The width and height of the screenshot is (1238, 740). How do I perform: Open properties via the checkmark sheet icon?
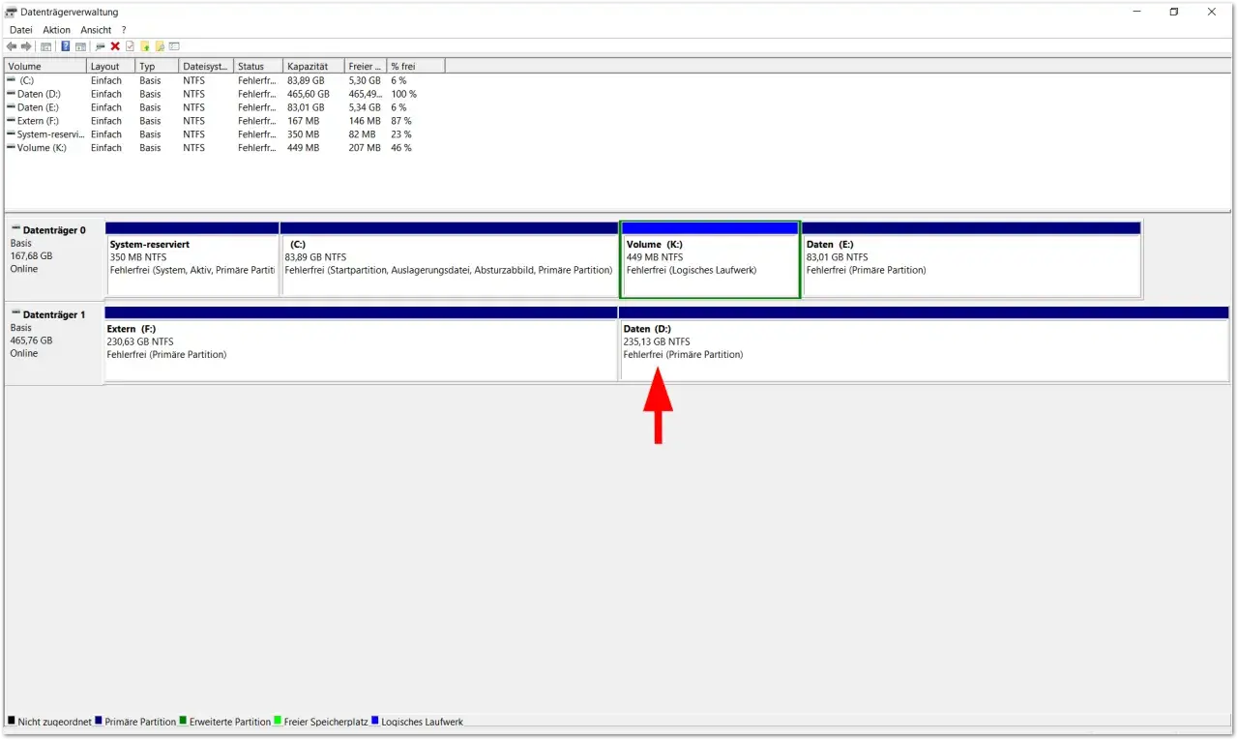130,46
